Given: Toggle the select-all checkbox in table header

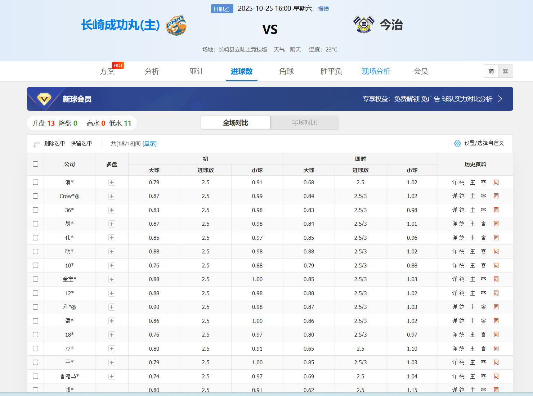Looking at the screenshot, I should [x=35, y=164].
